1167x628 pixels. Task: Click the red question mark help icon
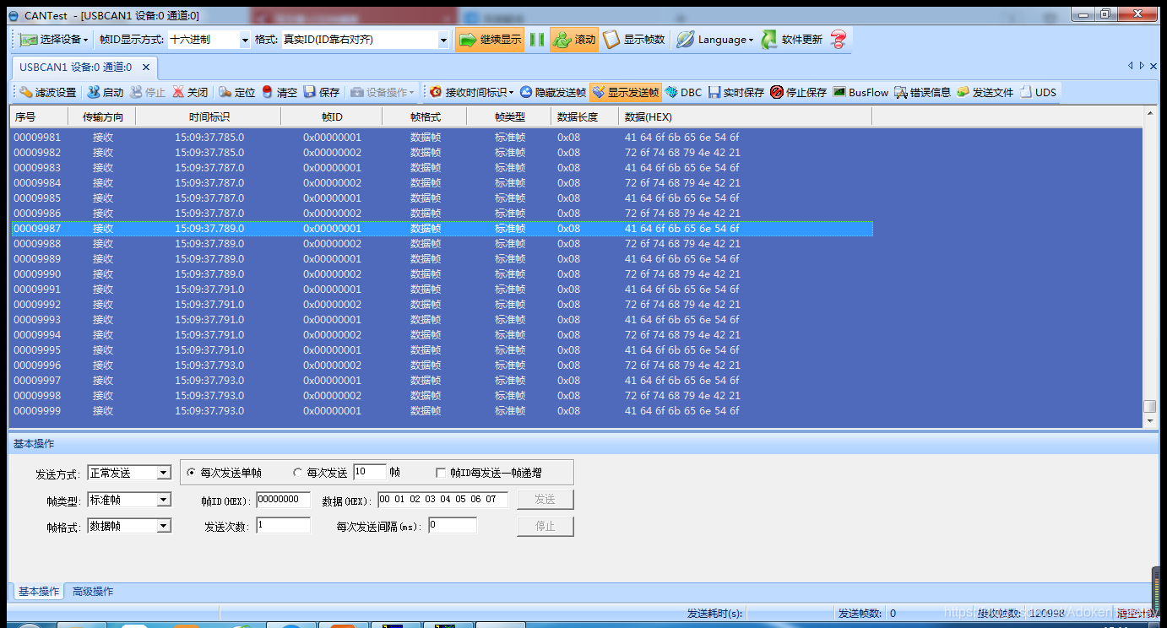[839, 40]
